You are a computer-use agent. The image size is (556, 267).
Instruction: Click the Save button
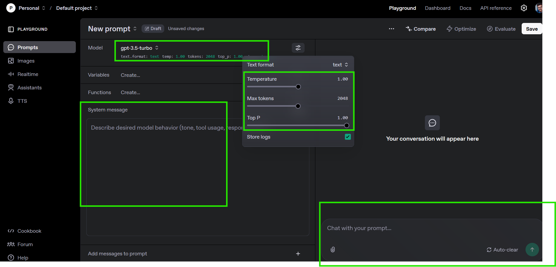tap(532, 29)
